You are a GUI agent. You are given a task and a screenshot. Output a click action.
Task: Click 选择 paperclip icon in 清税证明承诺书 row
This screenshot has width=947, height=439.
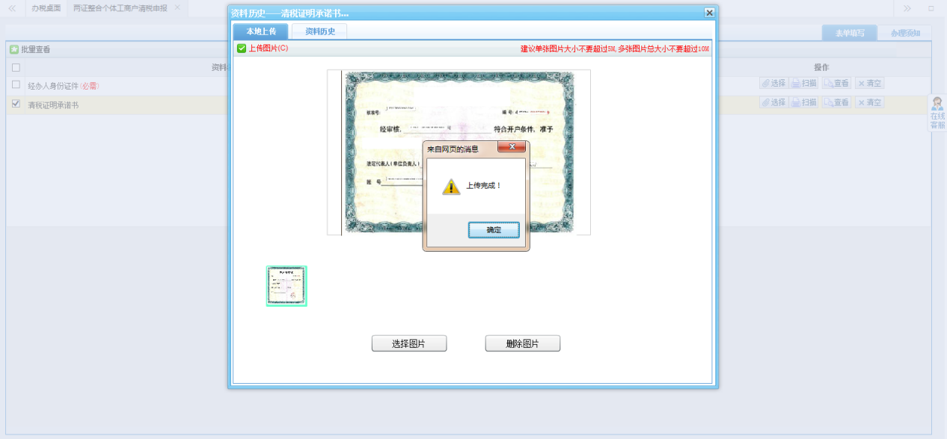[765, 102]
